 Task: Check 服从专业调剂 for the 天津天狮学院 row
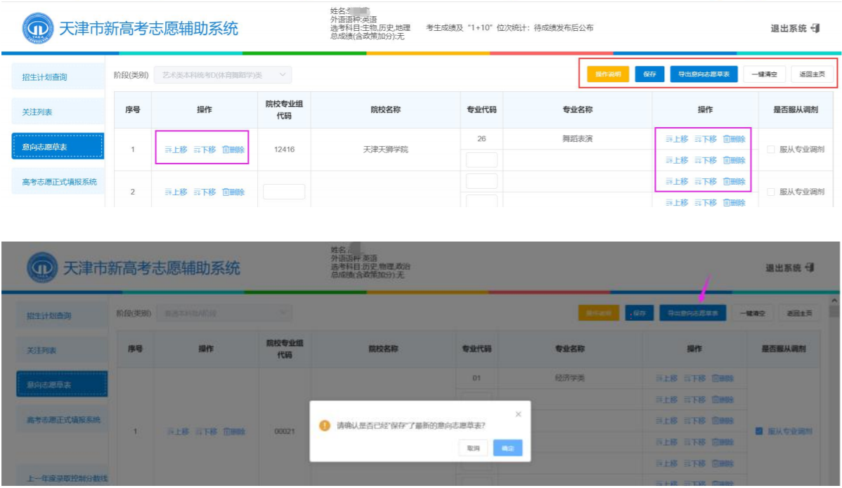[771, 150]
